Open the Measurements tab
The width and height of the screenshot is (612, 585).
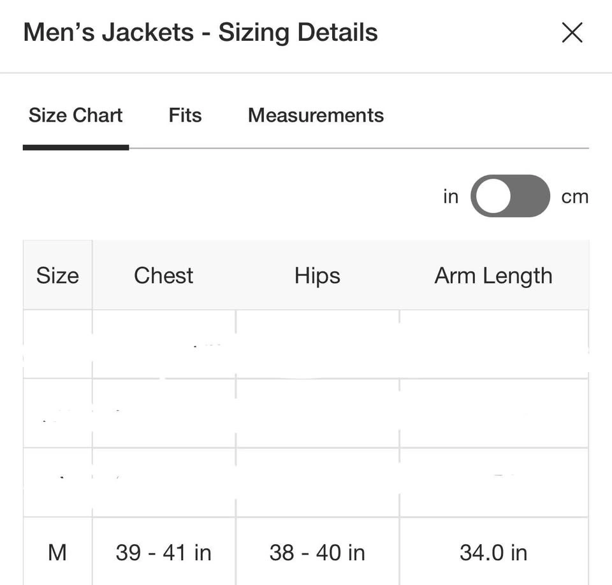(x=316, y=115)
